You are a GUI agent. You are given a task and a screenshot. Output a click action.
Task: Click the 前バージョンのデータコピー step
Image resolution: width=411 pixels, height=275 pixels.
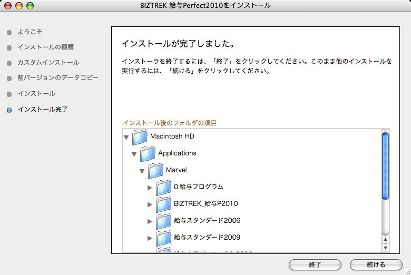(x=57, y=77)
